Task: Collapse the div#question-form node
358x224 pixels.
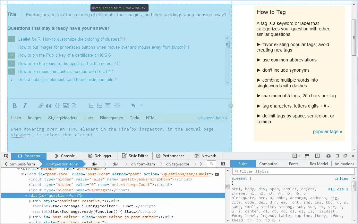Action: point(26,196)
